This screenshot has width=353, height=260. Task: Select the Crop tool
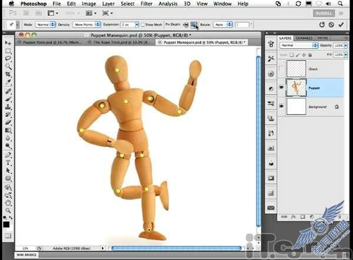[x=8, y=74]
